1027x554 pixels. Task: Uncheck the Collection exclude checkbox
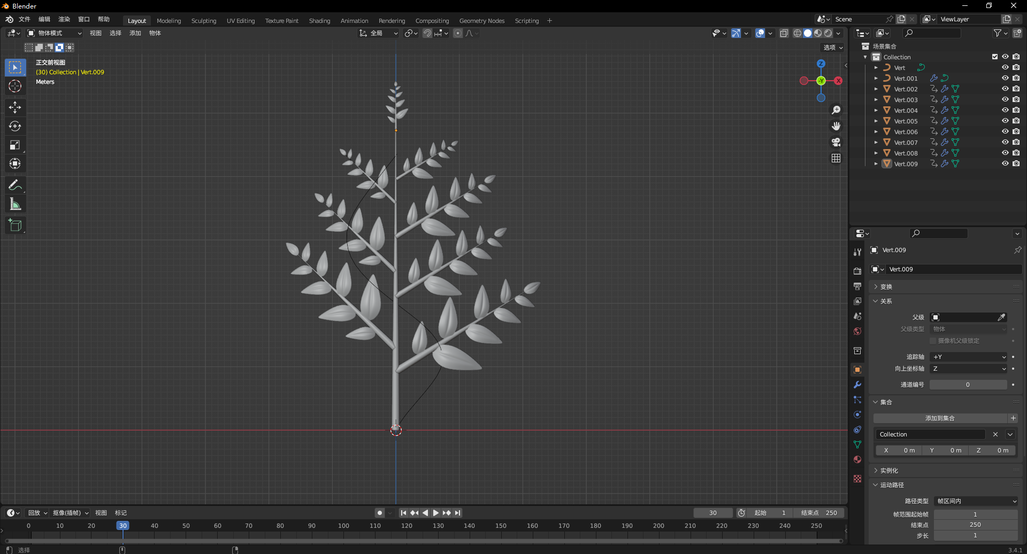[995, 57]
